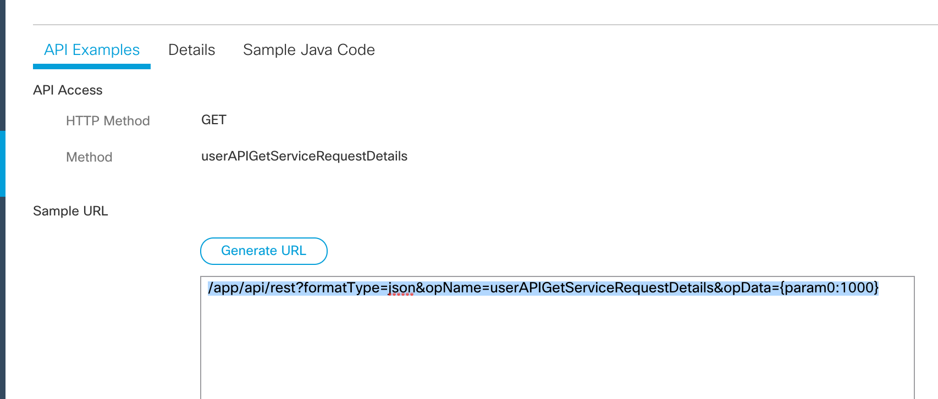Open the Sample Java Code tab

[309, 50]
